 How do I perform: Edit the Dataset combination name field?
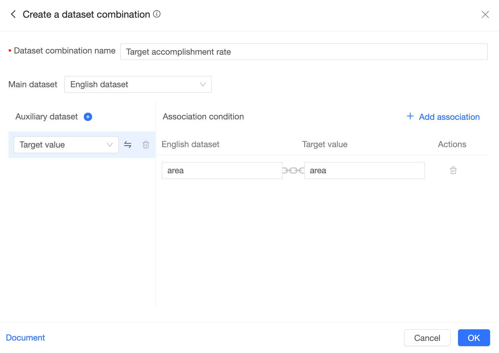pos(304,52)
